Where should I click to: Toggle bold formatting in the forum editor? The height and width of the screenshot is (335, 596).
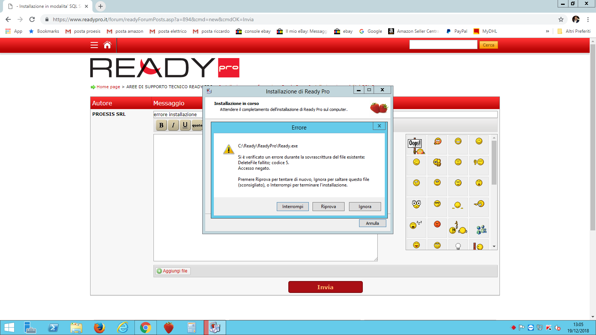point(161,125)
